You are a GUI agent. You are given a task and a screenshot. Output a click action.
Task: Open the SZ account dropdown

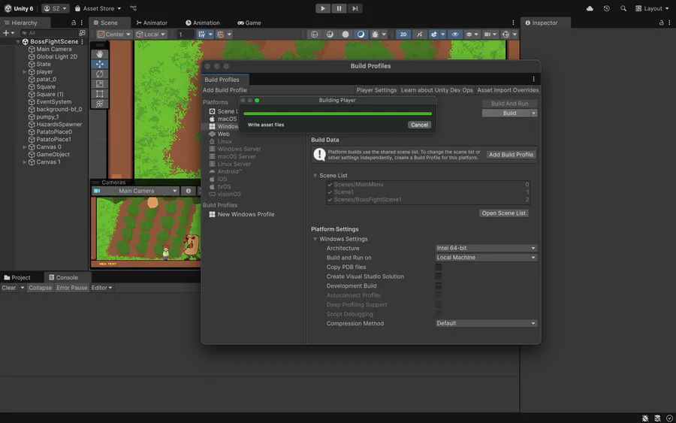pos(55,8)
